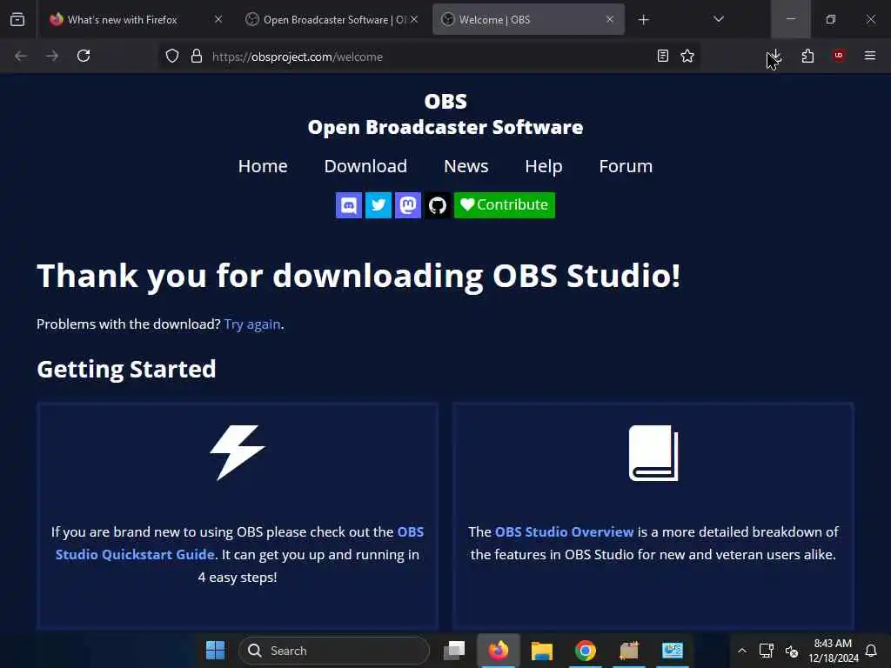
Task: Focus the obsproject.com/welcome address bar
Action: (x=429, y=57)
